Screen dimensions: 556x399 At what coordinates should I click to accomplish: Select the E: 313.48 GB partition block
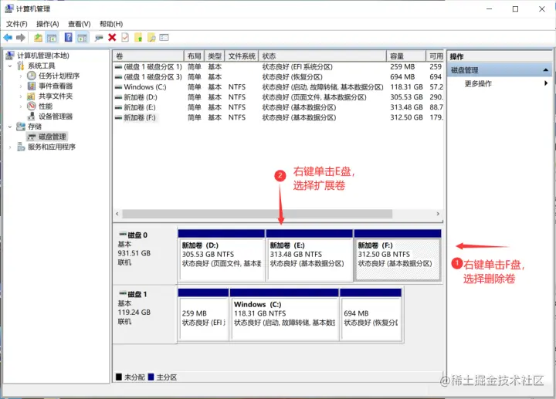click(309, 255)
